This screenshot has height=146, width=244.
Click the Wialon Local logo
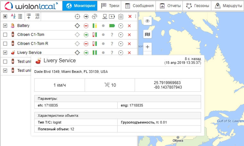pyautogui.click(x=31, y=5)
